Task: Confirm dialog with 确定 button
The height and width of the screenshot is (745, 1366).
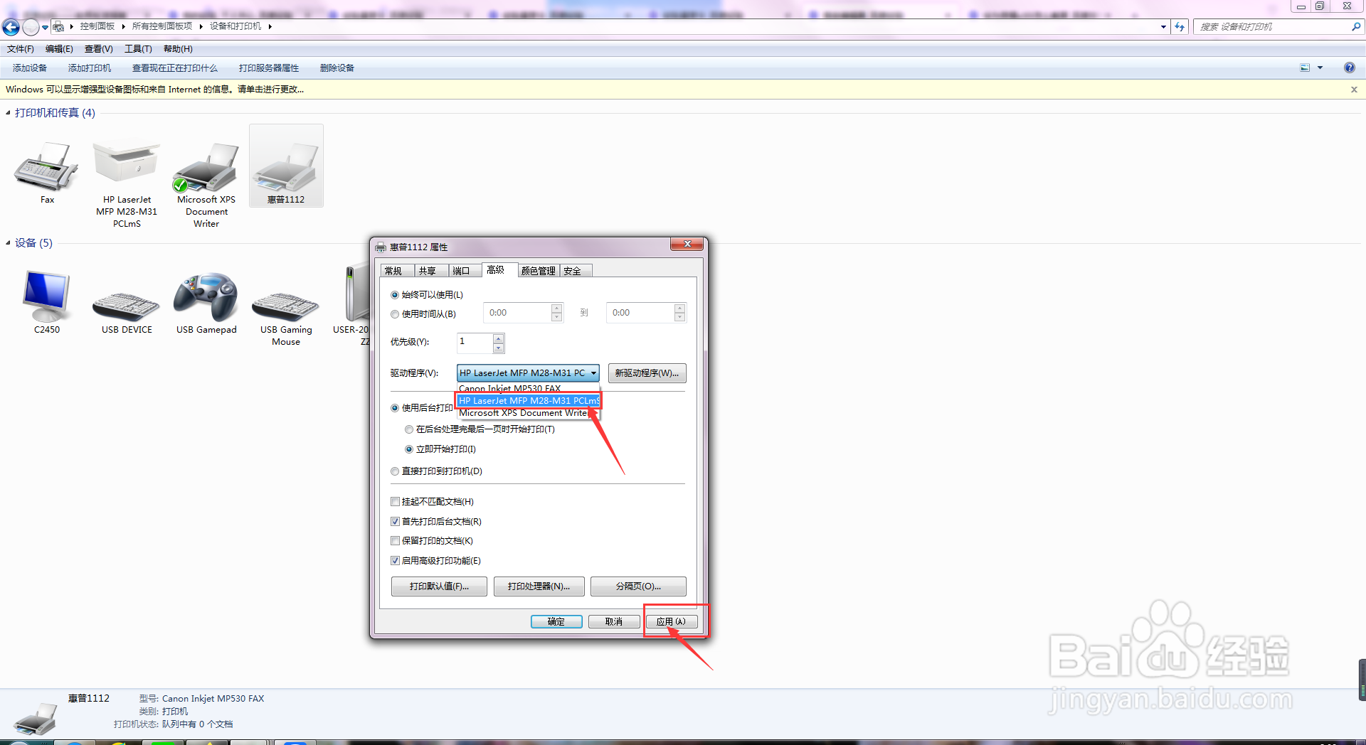Action: [556, 622]
